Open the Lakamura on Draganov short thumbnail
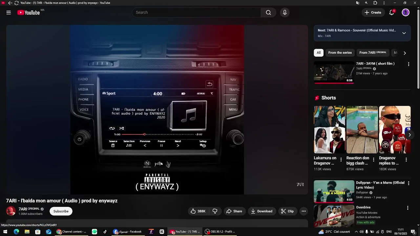This screenshot has width=420, height=236. pos(329,129)
